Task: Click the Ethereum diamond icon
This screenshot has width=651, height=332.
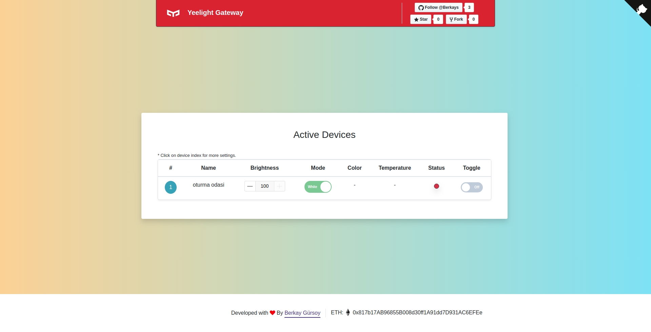Action: click(x=348, y=312)
